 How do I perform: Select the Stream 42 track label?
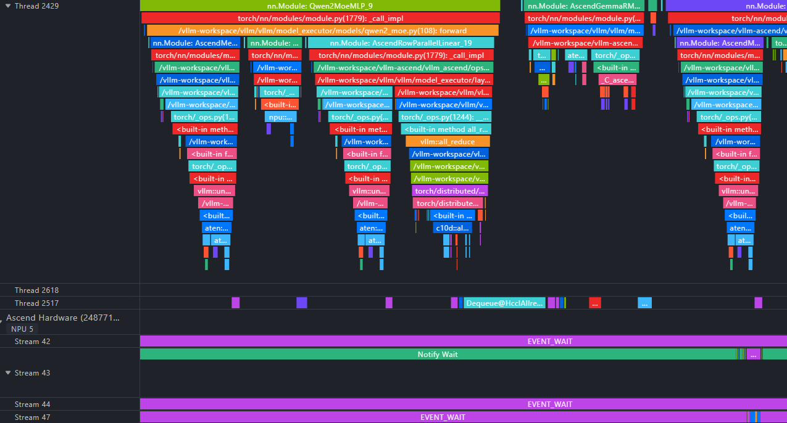click(32, 342)
